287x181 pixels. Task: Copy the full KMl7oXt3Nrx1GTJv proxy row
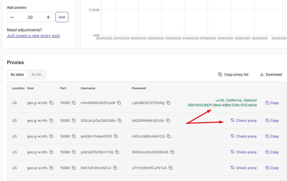[272, 168]
